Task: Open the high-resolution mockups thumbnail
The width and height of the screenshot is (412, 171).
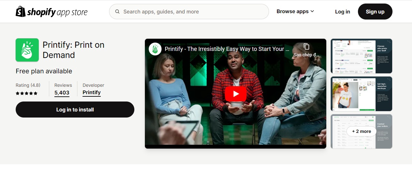Action: 361,94
